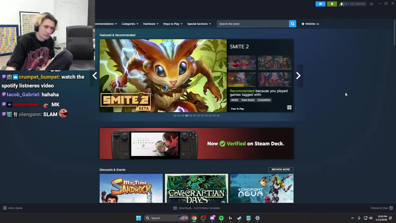Screen dimensions: 396x223
Task: Click the Browse More button
Action: 281,169
